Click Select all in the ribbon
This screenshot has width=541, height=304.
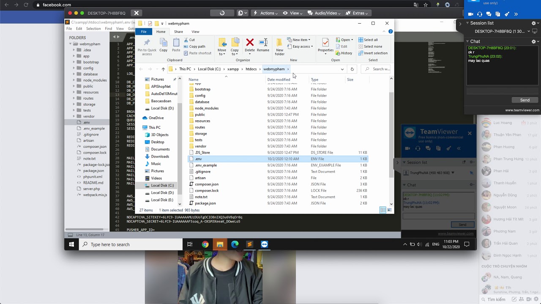pos(368,40)
